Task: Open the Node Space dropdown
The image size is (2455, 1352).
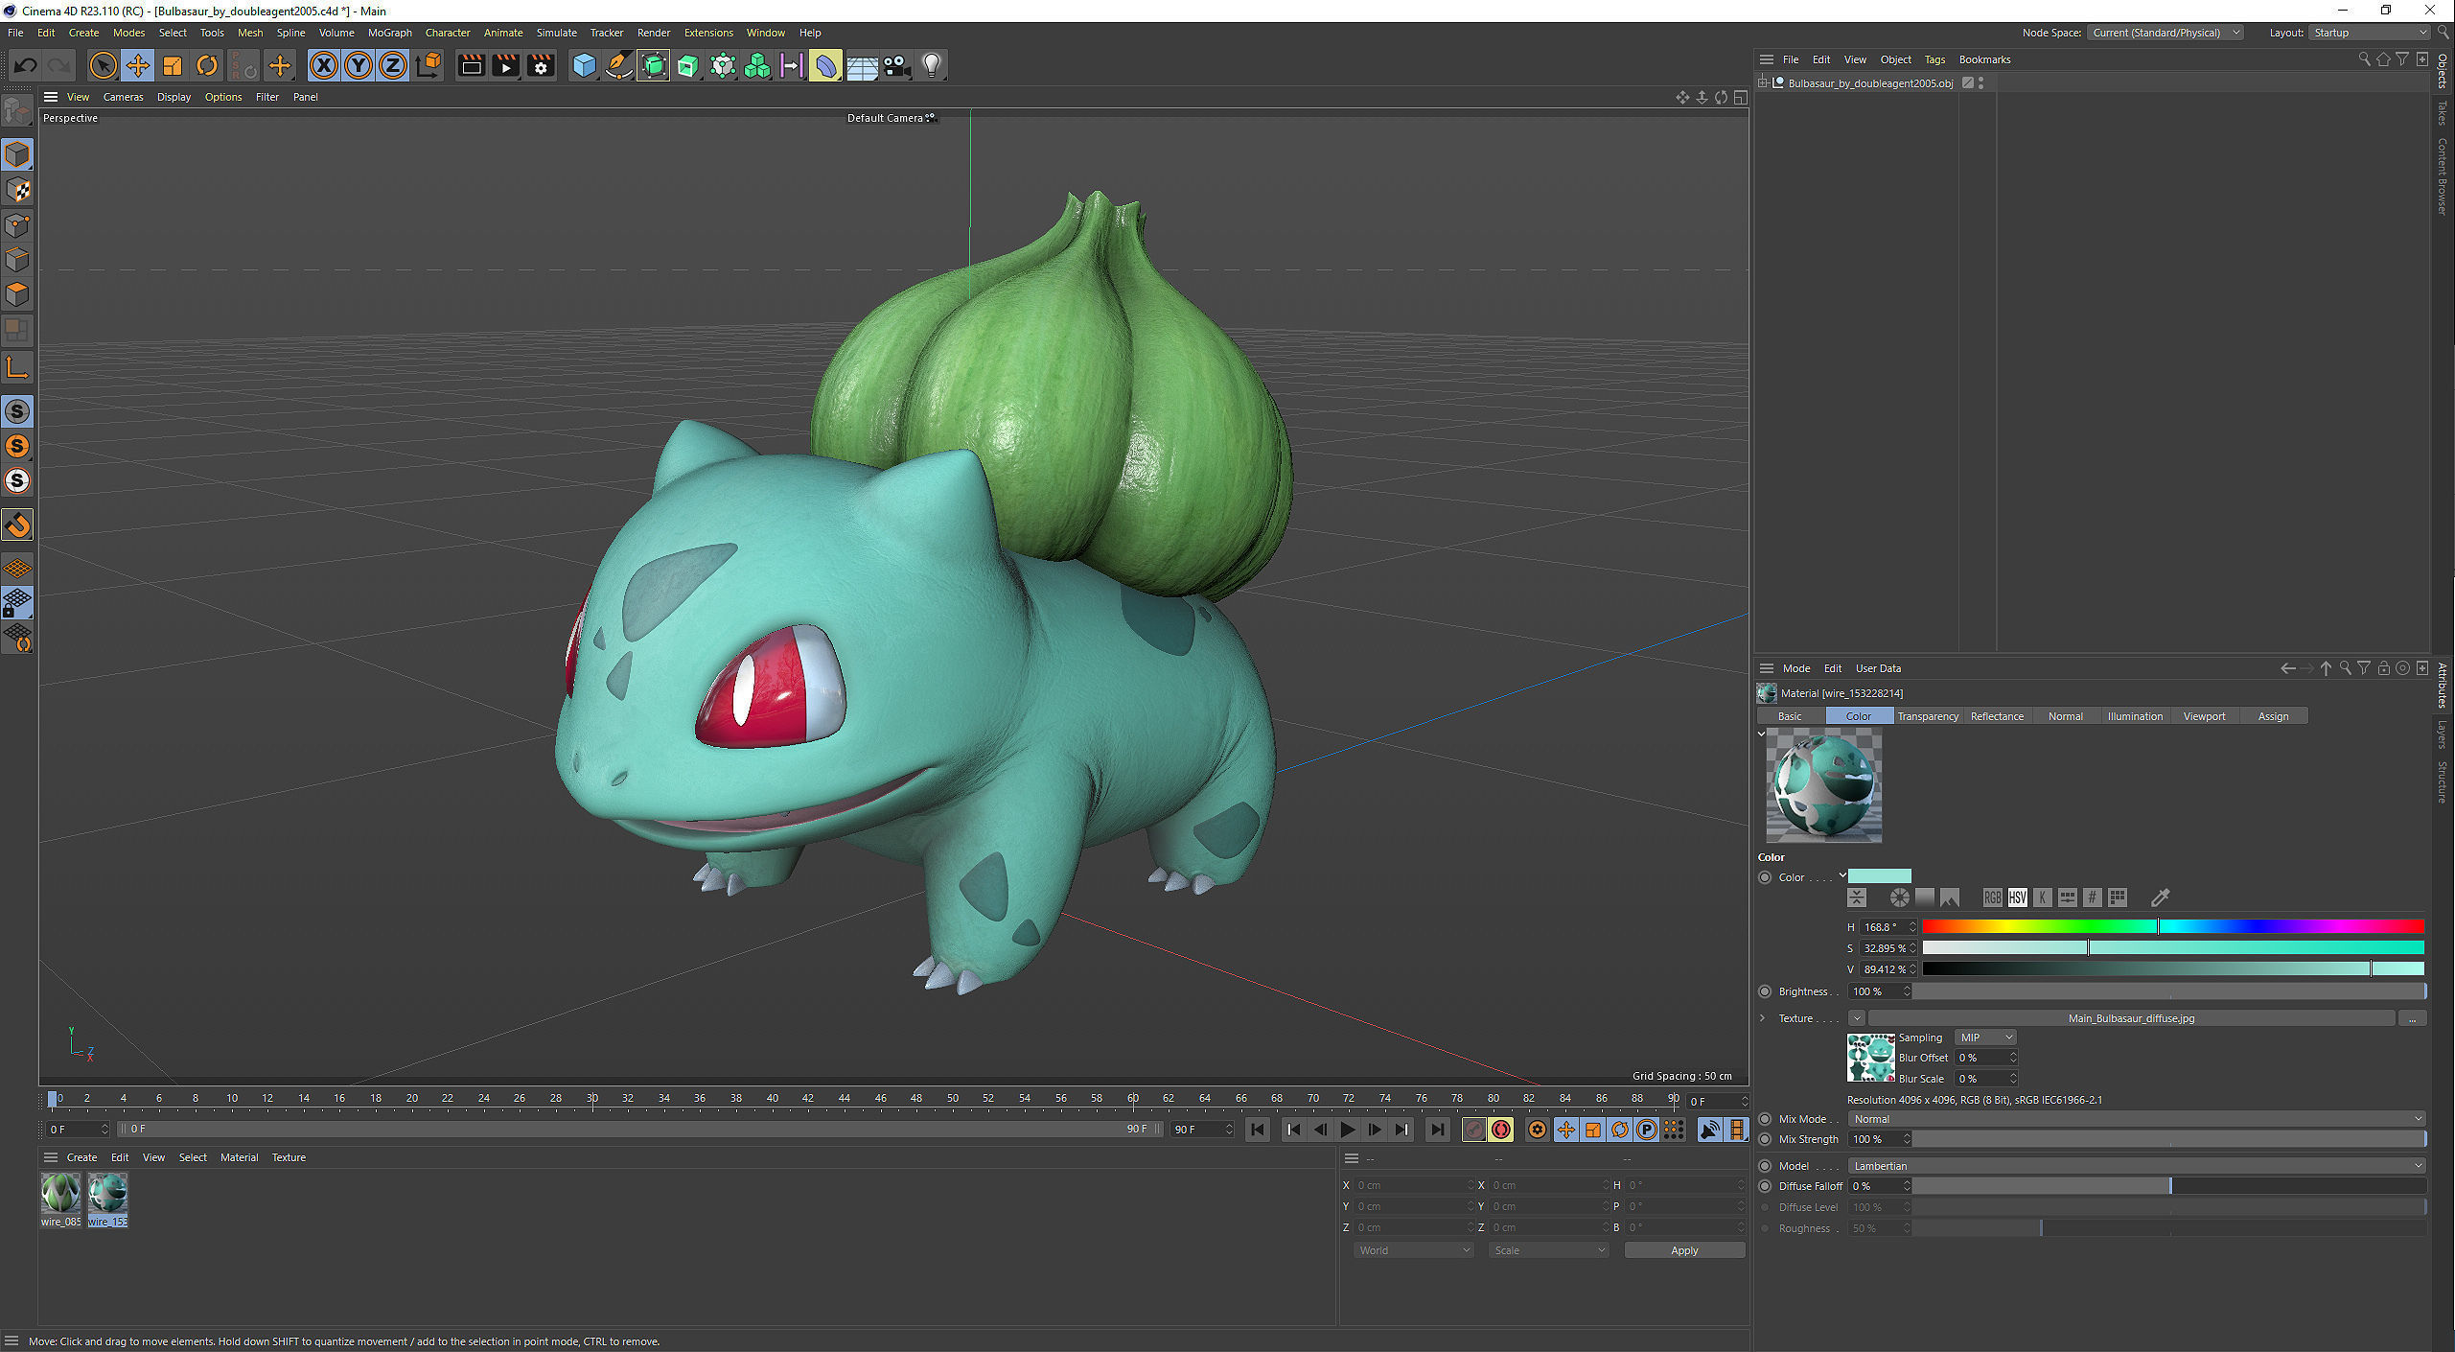Action: pos(2165,33)
